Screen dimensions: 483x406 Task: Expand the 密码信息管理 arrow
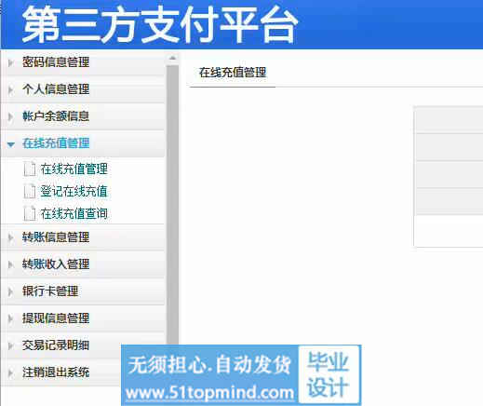pyautogui.click(x=10, y=62)
